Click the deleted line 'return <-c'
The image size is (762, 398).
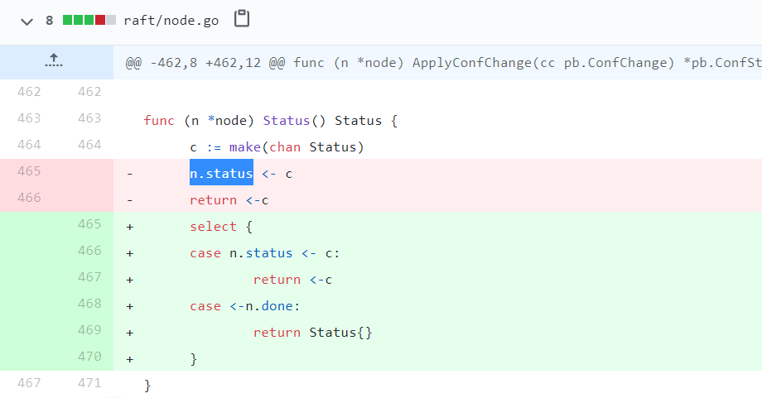click(229, 199)
